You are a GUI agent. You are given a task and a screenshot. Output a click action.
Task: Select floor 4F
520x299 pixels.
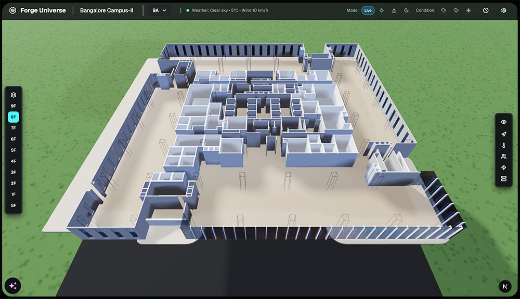coord(14,161)
